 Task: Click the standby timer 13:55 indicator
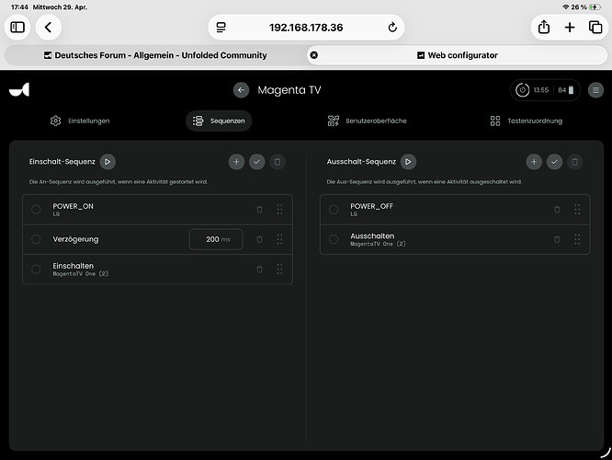pos(532,90)
